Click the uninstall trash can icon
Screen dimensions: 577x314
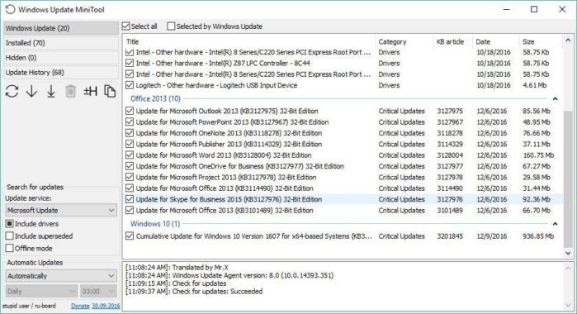(71, 91)
